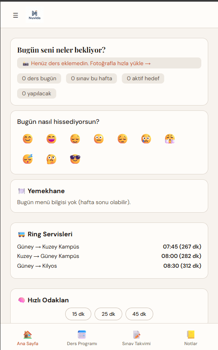Pick the thinking face mood emoji
This screenshot has width=218, height=350.
point(51,159)
